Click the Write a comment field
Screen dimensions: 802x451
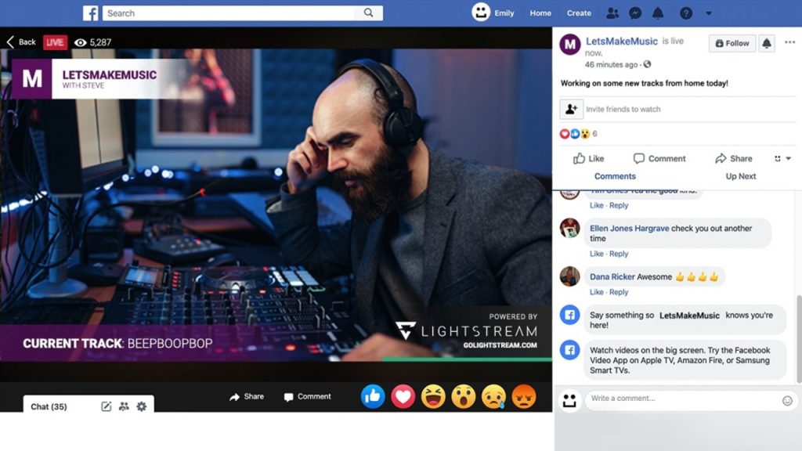(681, 399)
